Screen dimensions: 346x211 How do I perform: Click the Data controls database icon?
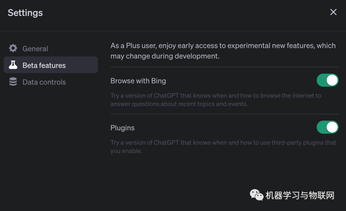(x=13, y=82)
